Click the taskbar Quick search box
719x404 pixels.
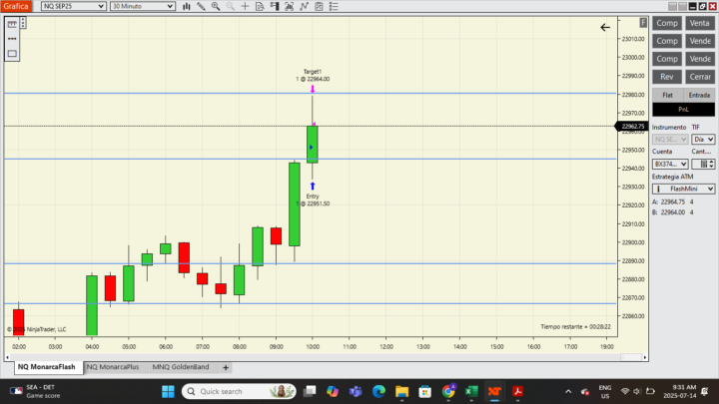tap(239, 392)
